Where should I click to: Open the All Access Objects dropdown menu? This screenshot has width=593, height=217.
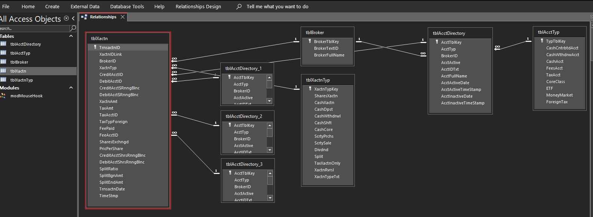[x=66, y=18]
